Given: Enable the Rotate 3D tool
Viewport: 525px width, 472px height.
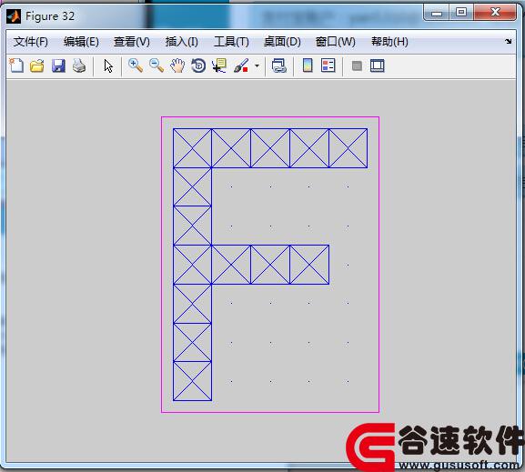Looking at the screenshot, I should 198,65.
